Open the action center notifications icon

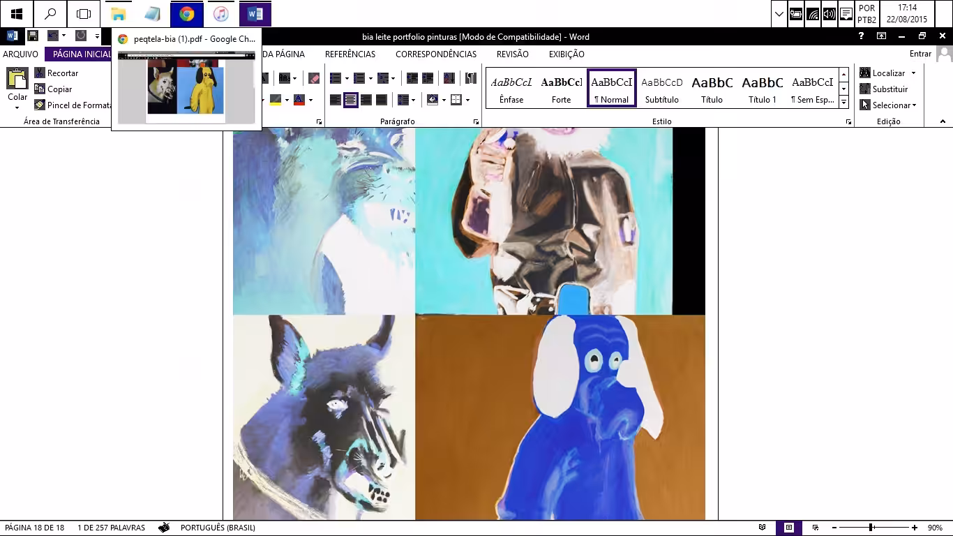point(846,14)
